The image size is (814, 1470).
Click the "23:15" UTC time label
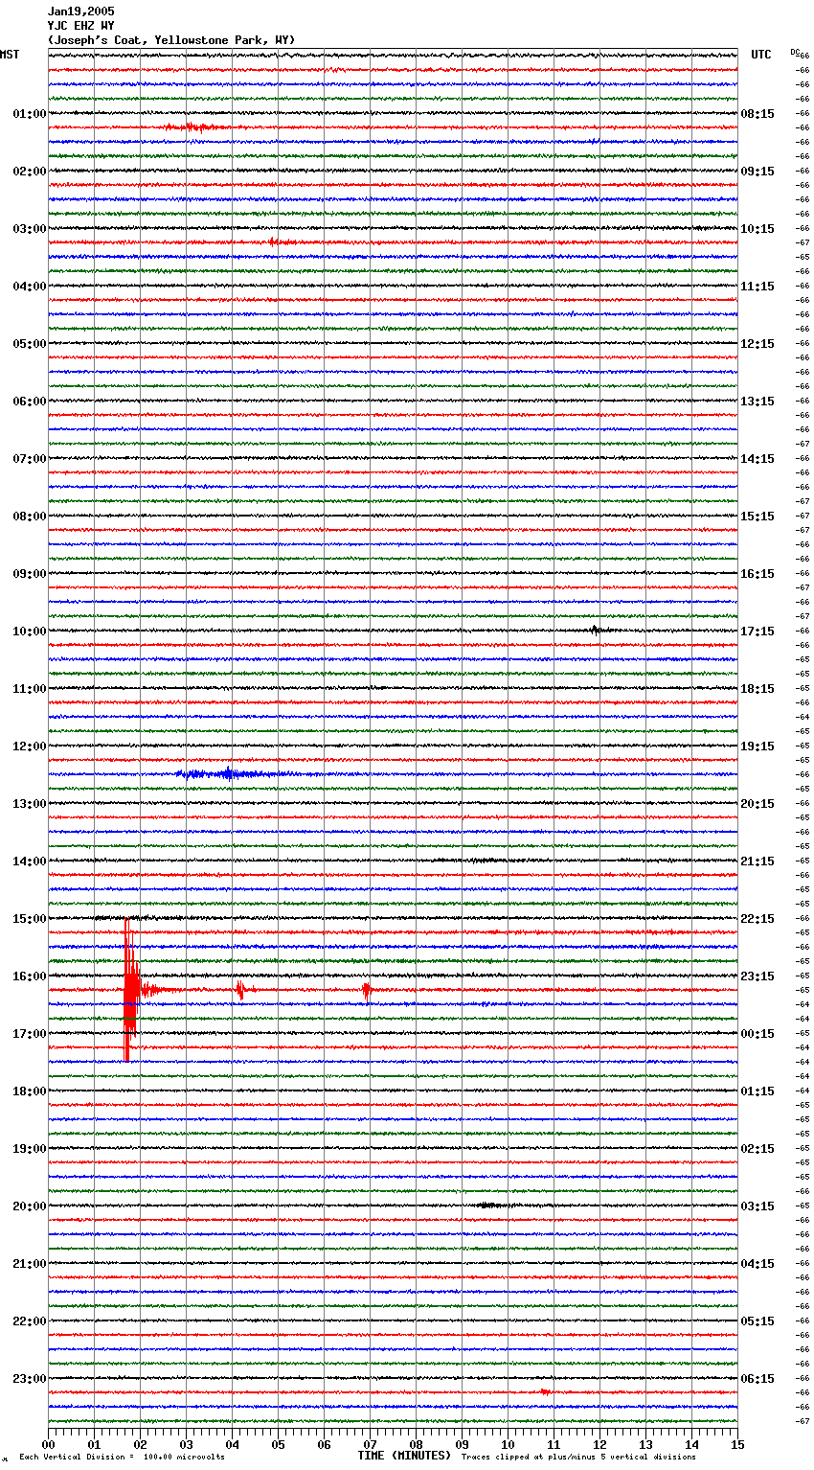[757, 976]
